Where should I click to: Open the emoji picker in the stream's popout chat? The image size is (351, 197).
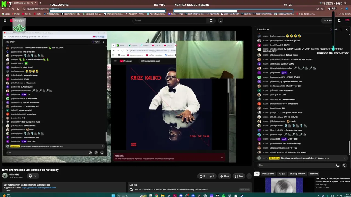pyautogui.click(x=90, y=153)
